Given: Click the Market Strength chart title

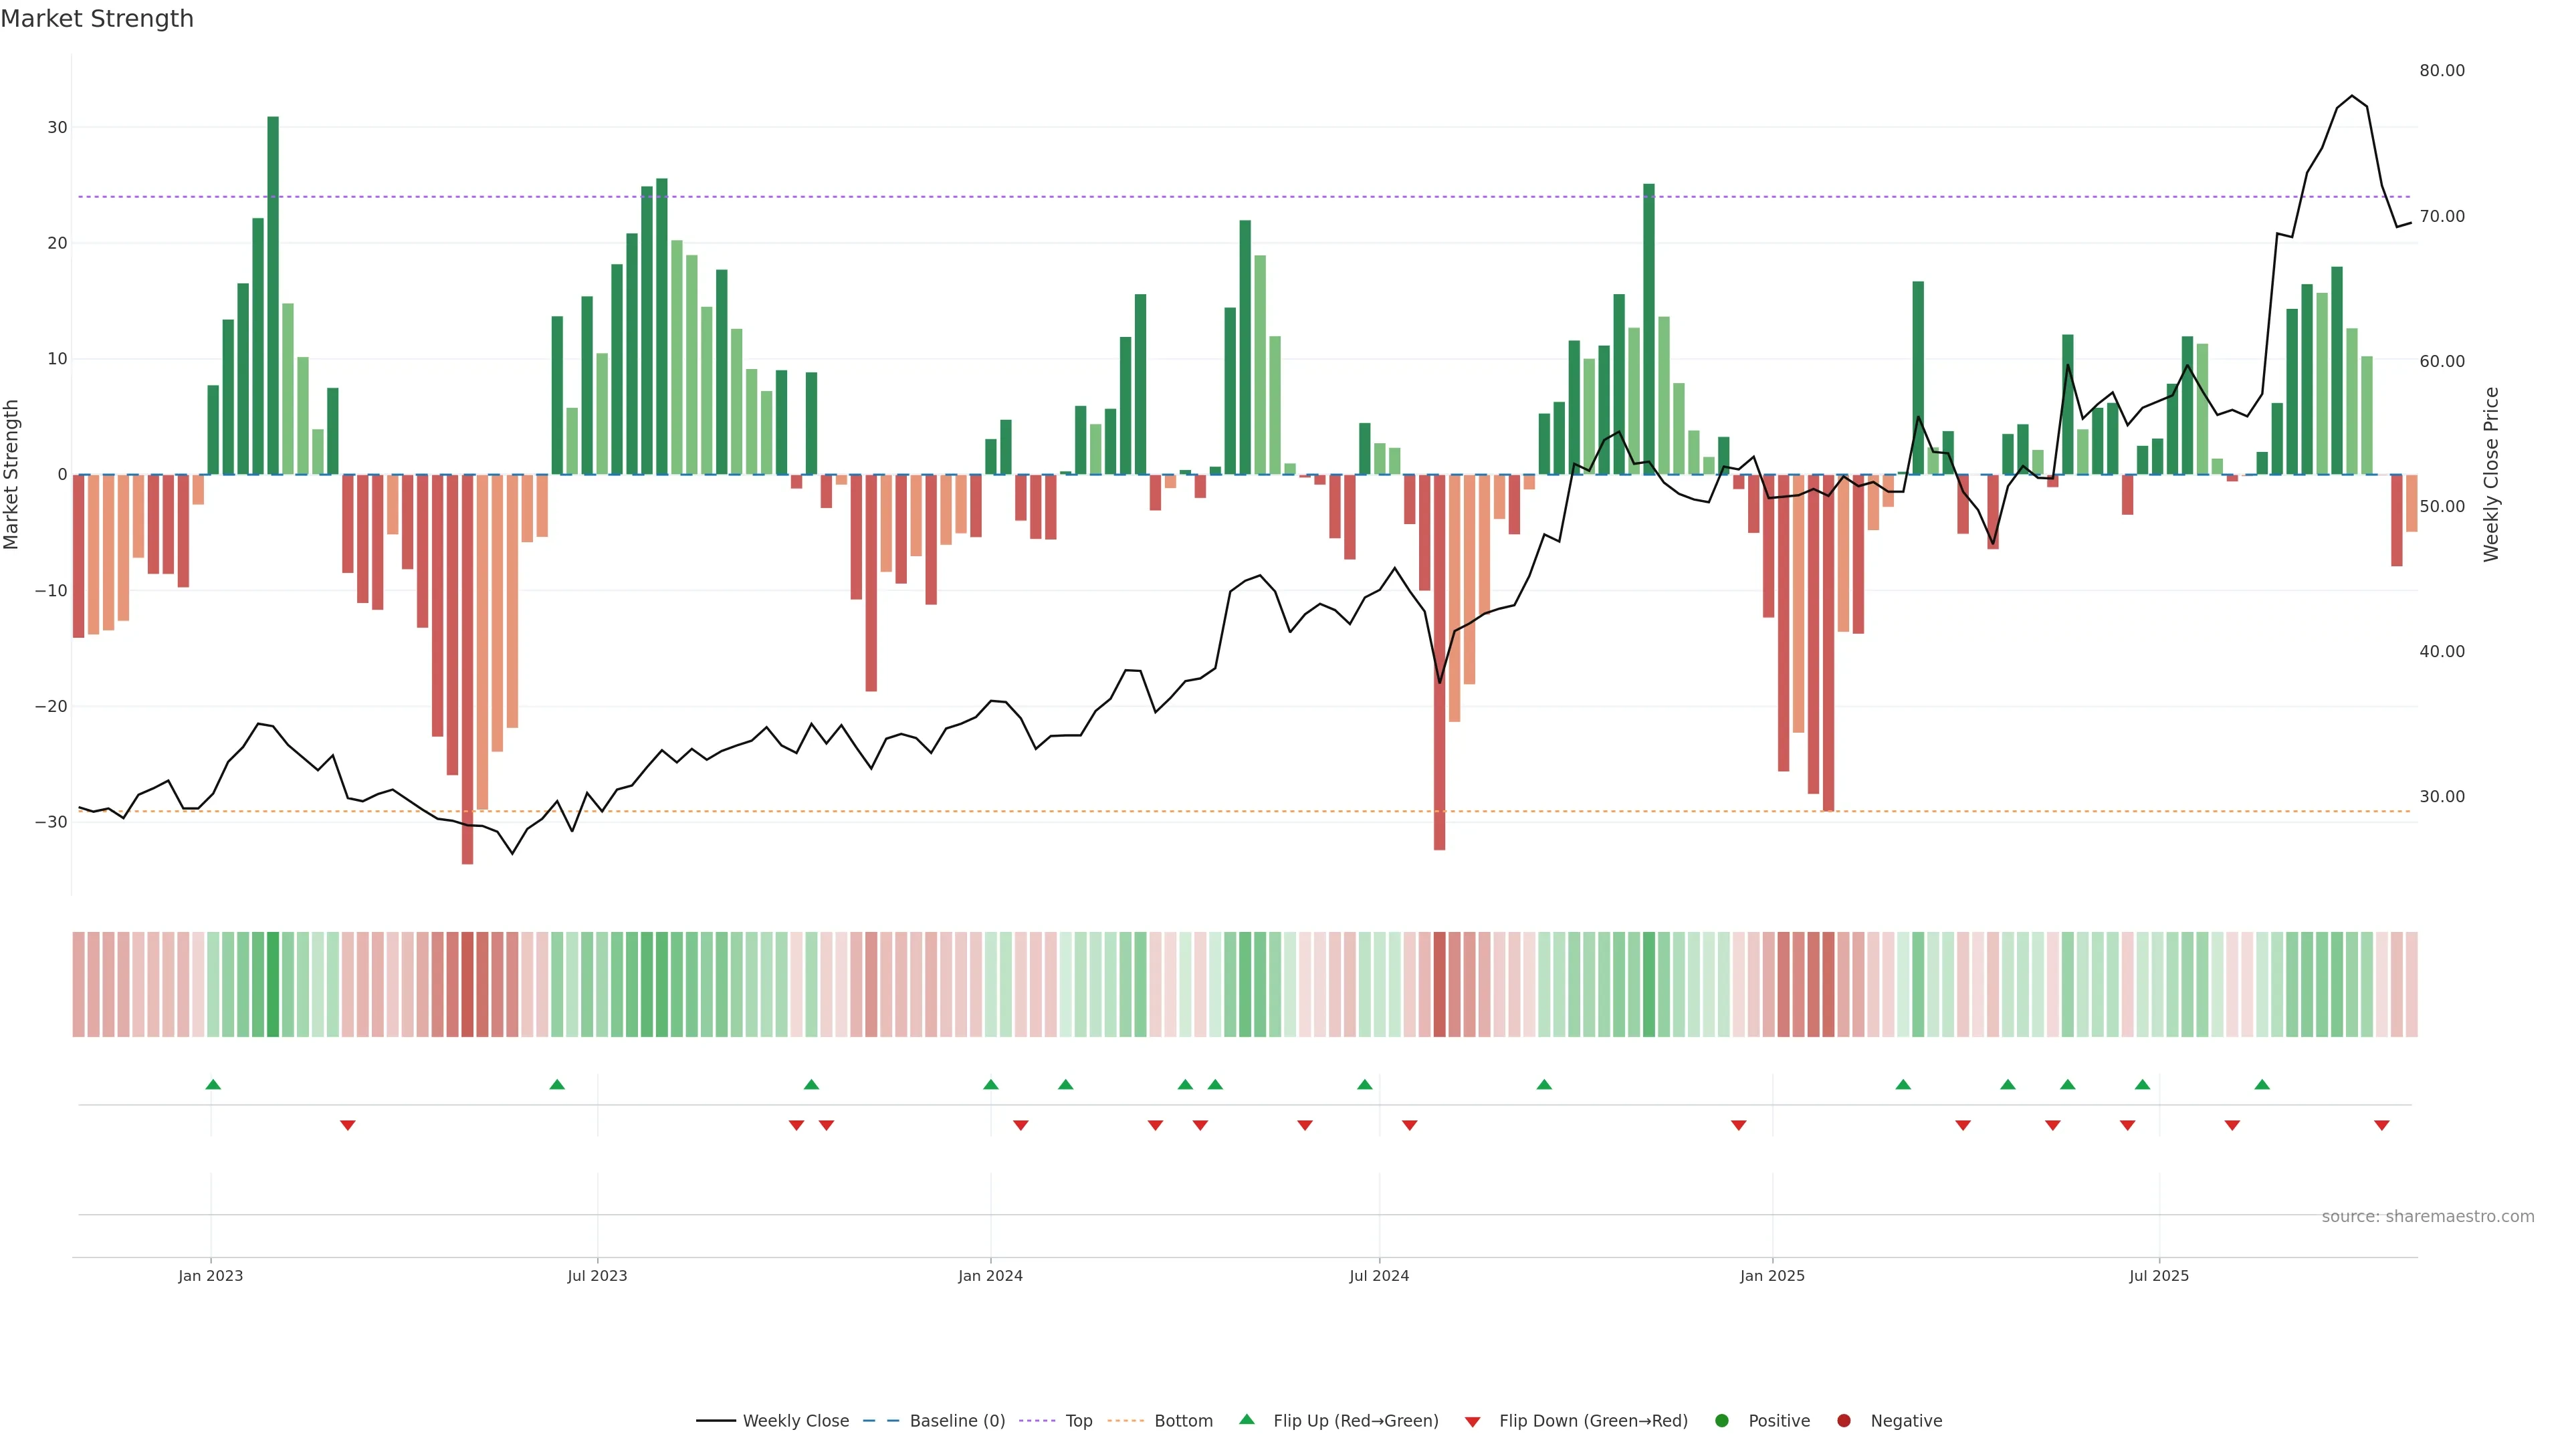Looking at the screenshot, I should point(98,19).
